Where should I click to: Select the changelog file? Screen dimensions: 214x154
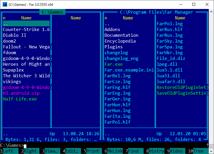pyautogui.click(x=116, y=53)
